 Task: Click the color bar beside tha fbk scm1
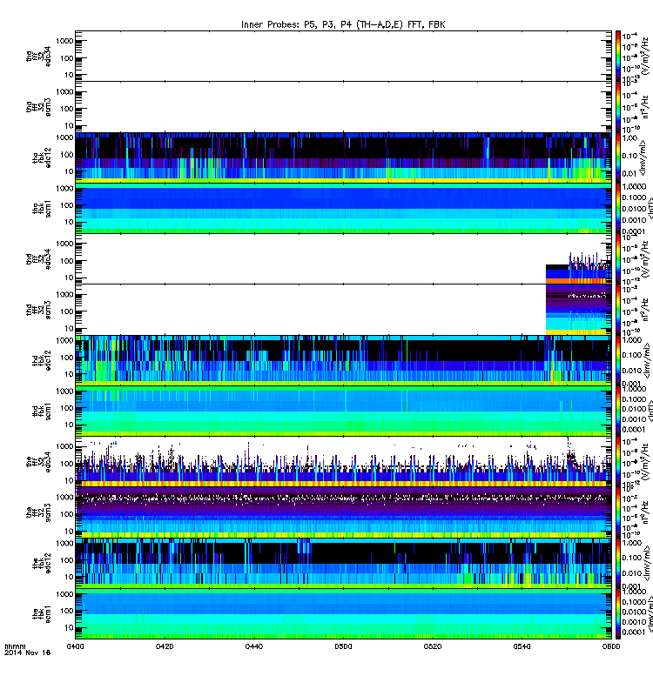pos(618,208)
